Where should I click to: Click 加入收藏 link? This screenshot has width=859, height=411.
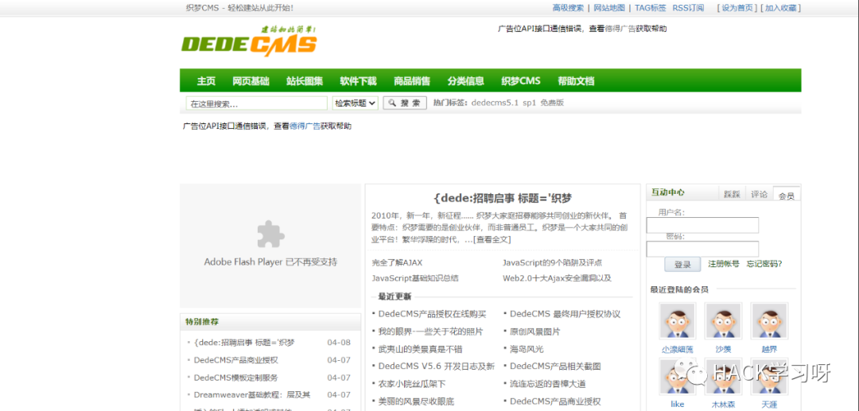point(781,8)
